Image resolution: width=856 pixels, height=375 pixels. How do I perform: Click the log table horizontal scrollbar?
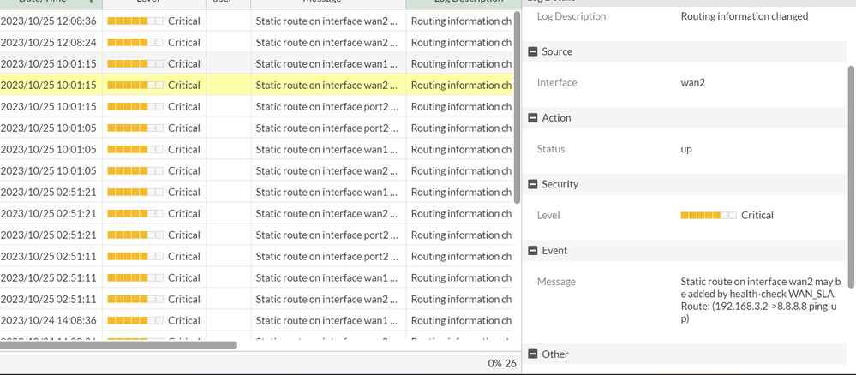click(x=118, y=345)
